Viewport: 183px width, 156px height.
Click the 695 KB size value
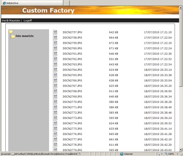pyautogui.click(x=113, y=134)
